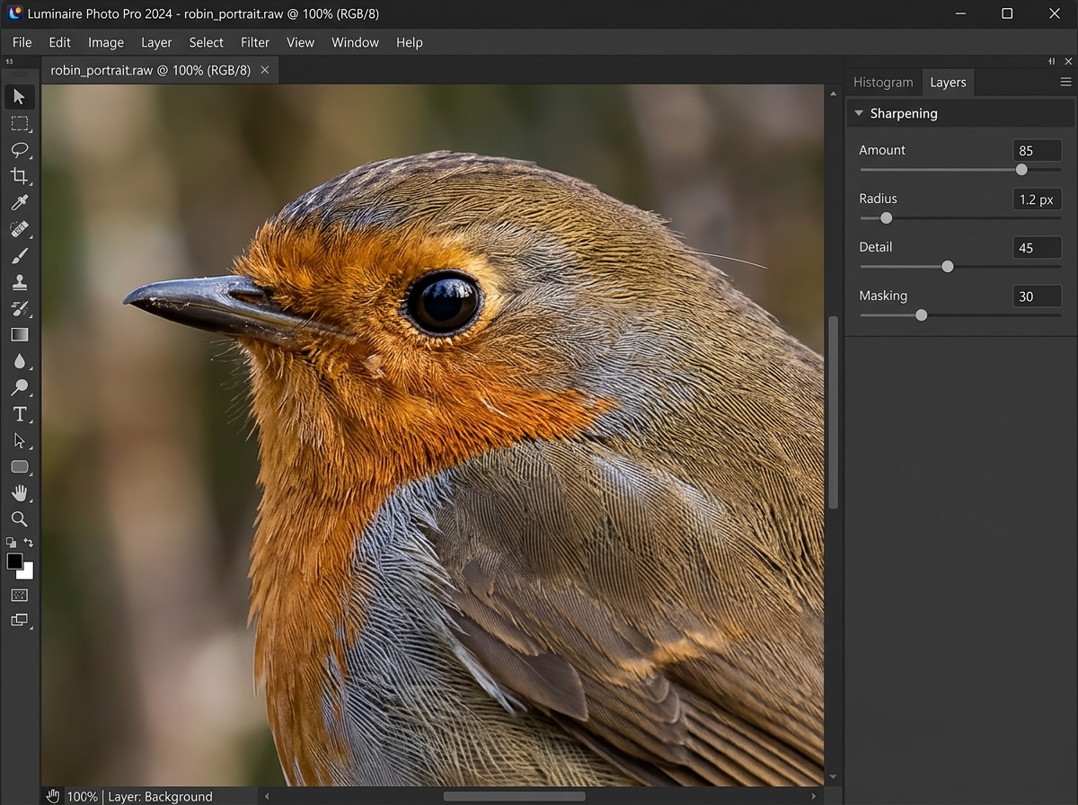The image size is (1078, 805).
Task: Select the Lasso tool
Action: pos(20,150)
